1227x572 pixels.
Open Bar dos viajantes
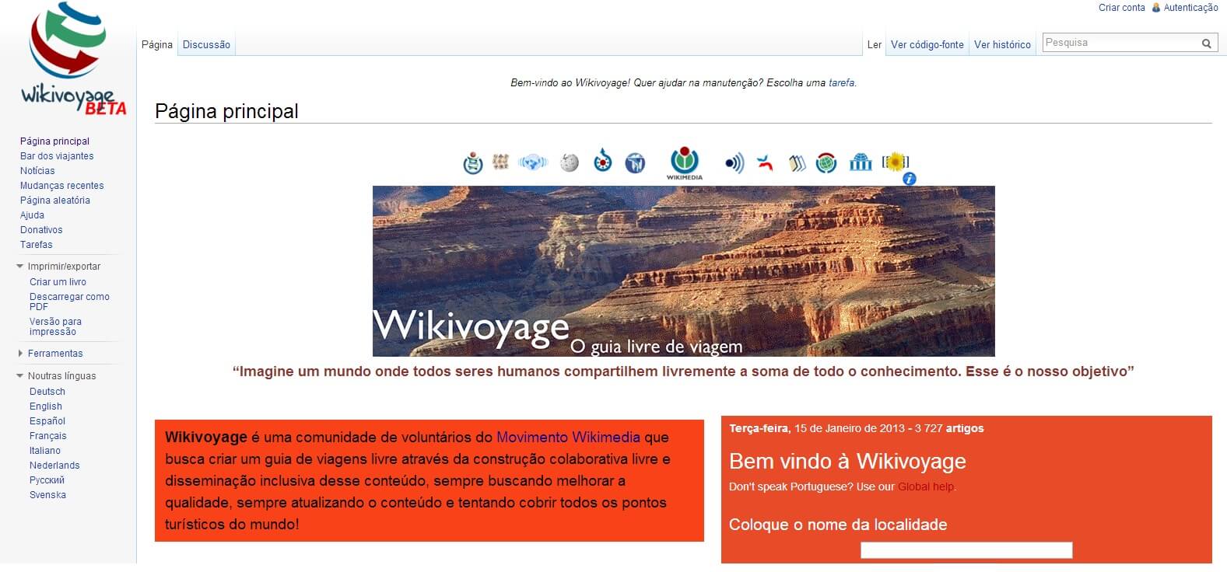tap(57, 156)
